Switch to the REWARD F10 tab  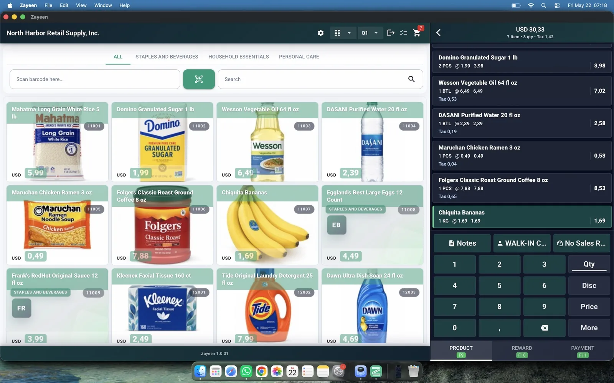pos(522,351)
